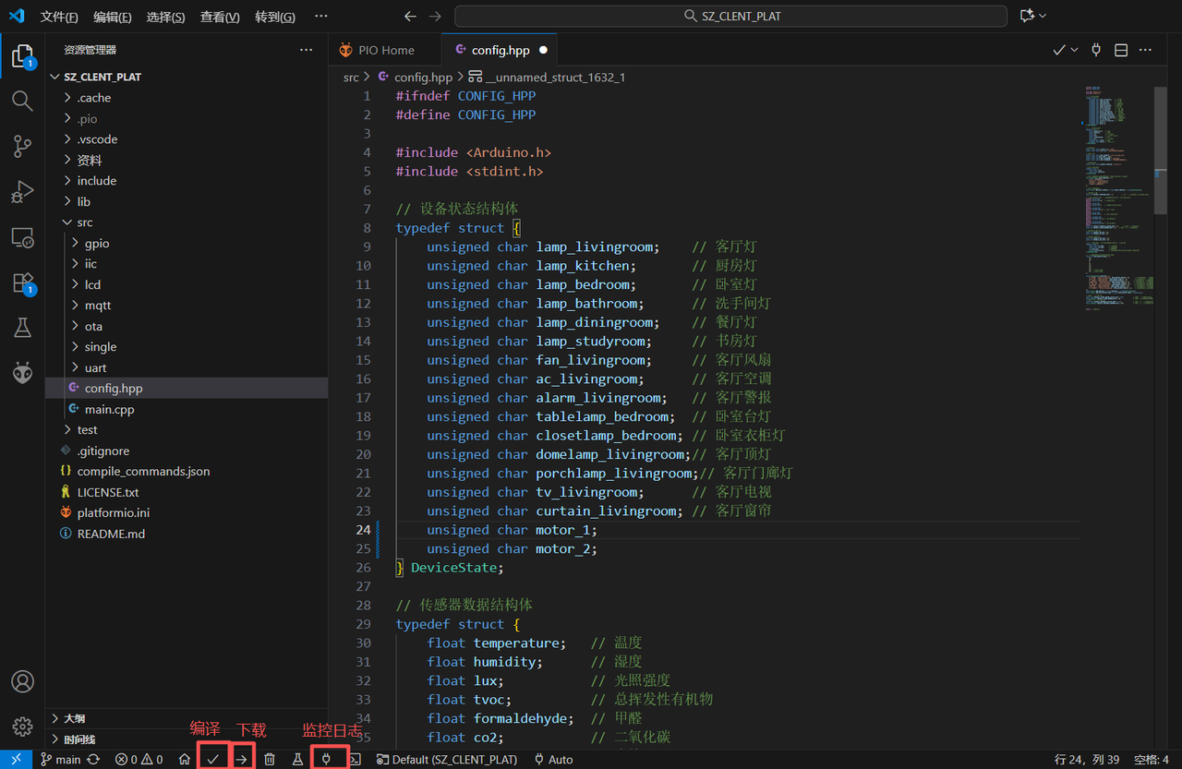
Task: Split the editor using the layout icon
Action: tap(1121, 50)
